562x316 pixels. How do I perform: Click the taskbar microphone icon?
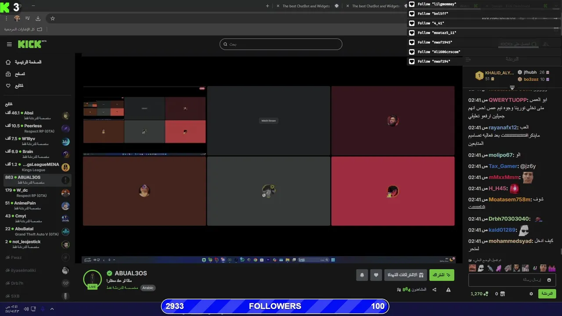tap(43, 309)
